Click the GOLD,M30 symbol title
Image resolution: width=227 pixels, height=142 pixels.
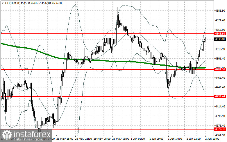pyautogui.click(x=12, y=3)
